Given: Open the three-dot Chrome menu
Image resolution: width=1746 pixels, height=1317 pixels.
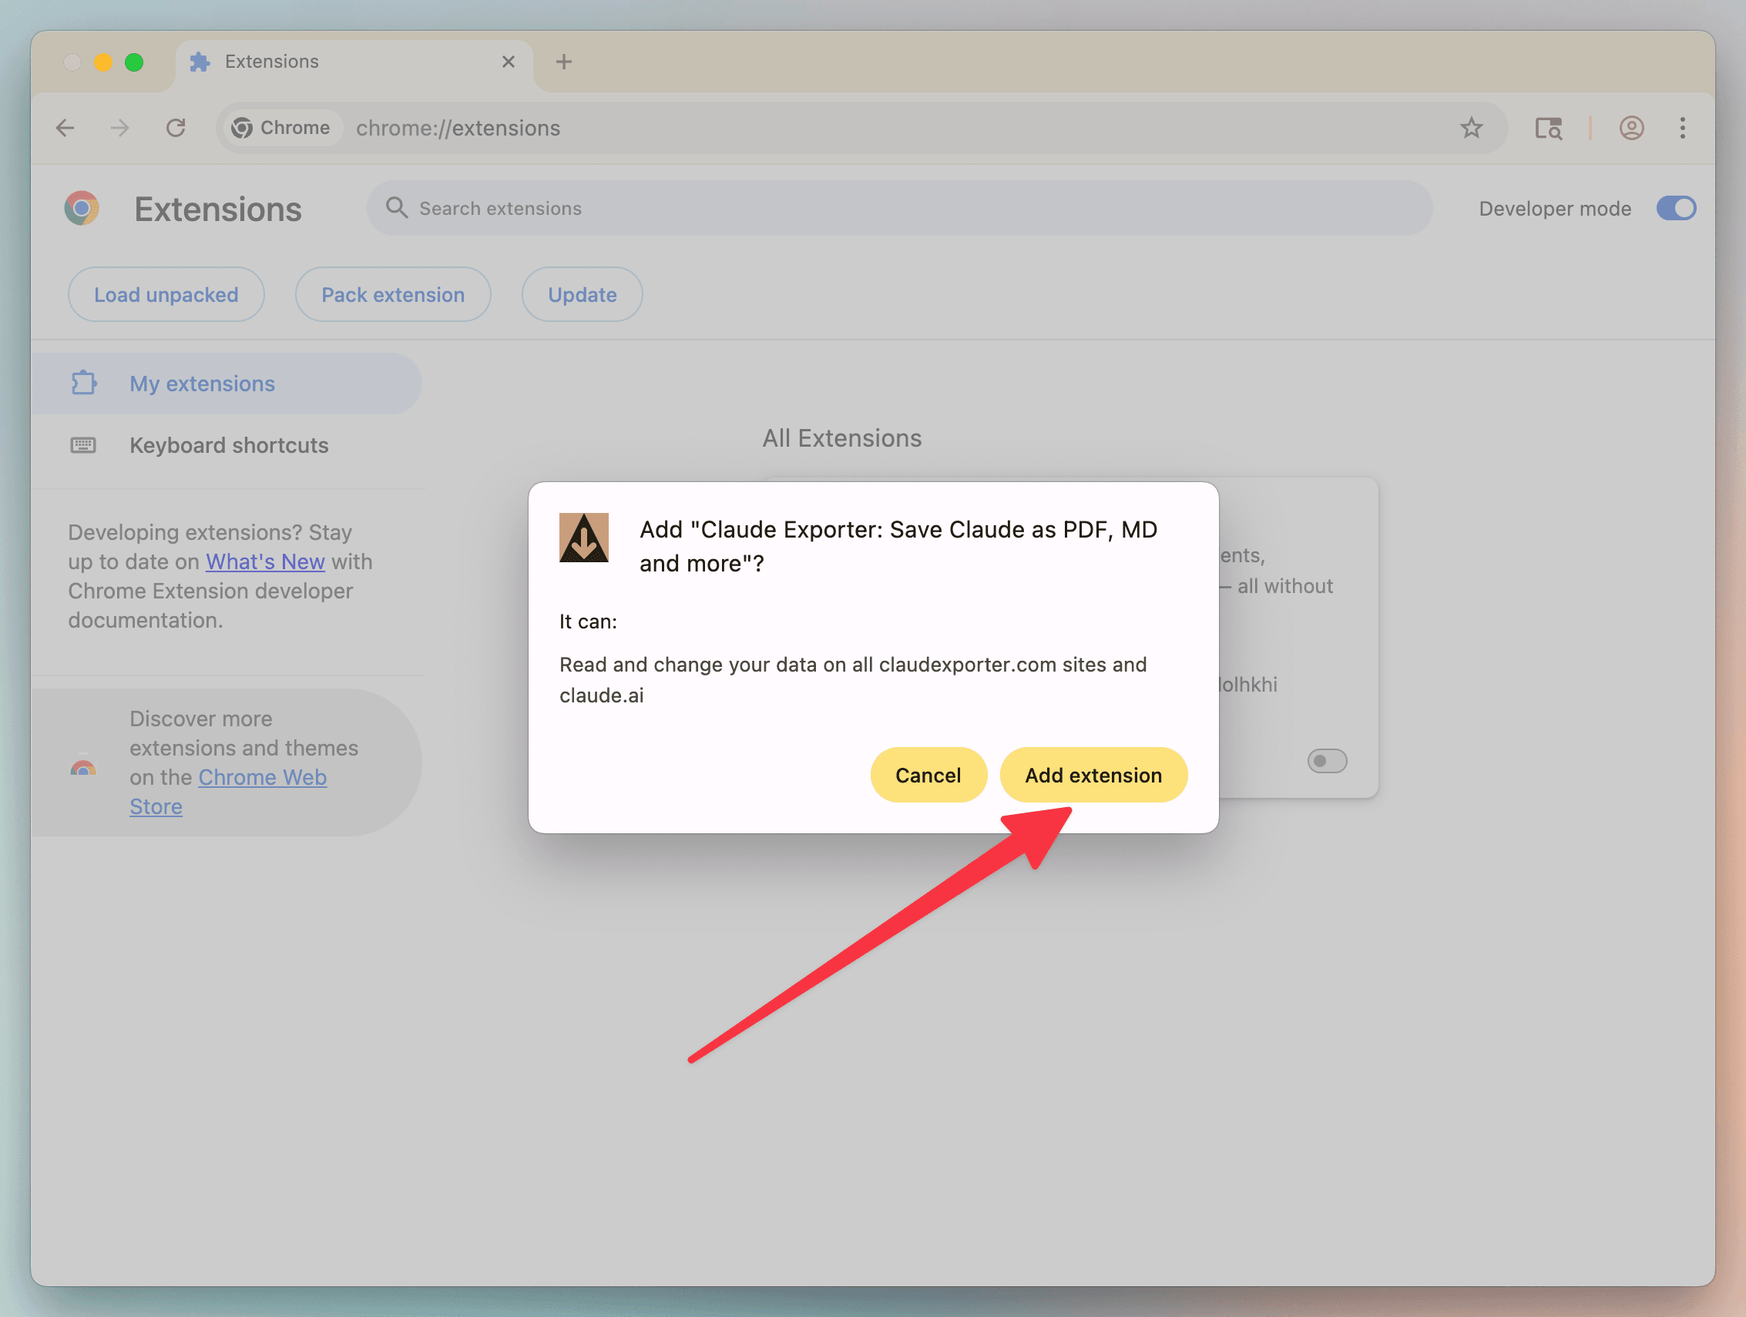Looking at the screenshot, I should 1682,127.
